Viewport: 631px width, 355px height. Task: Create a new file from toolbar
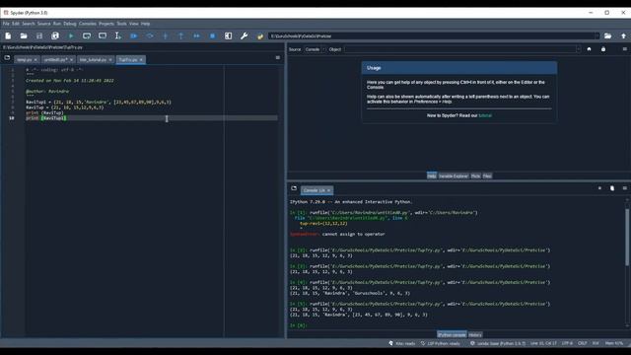pyautogui.click(x=8, y=35)
